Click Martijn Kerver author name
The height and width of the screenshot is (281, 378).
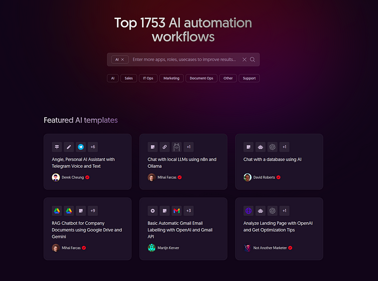coord(168,248)
